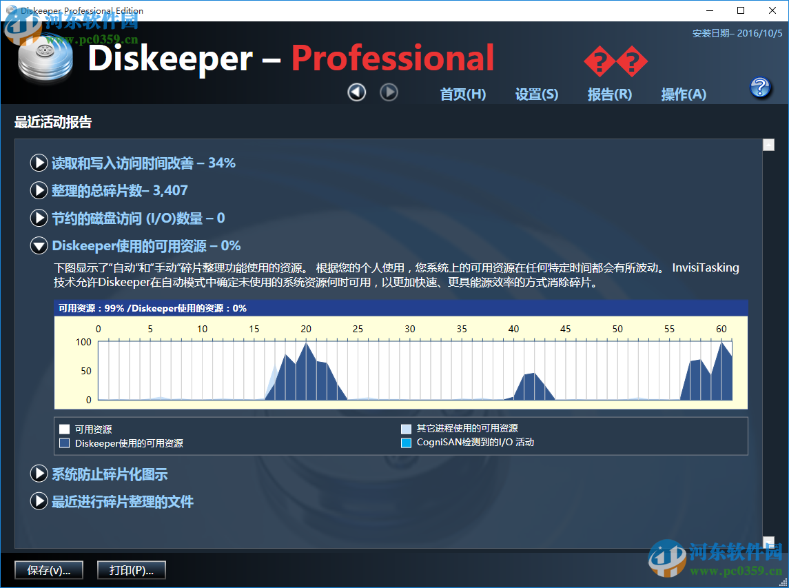The image size is (789, 588).
Task: Click the forward navigation arrow
Action: [x=389, y=92]
